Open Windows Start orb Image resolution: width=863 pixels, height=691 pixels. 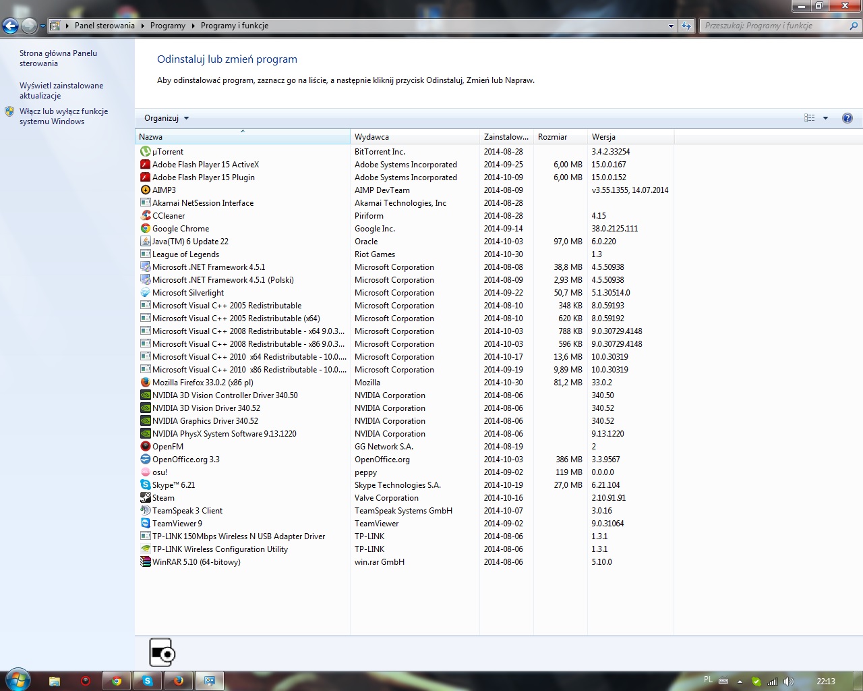pos(18,680)
